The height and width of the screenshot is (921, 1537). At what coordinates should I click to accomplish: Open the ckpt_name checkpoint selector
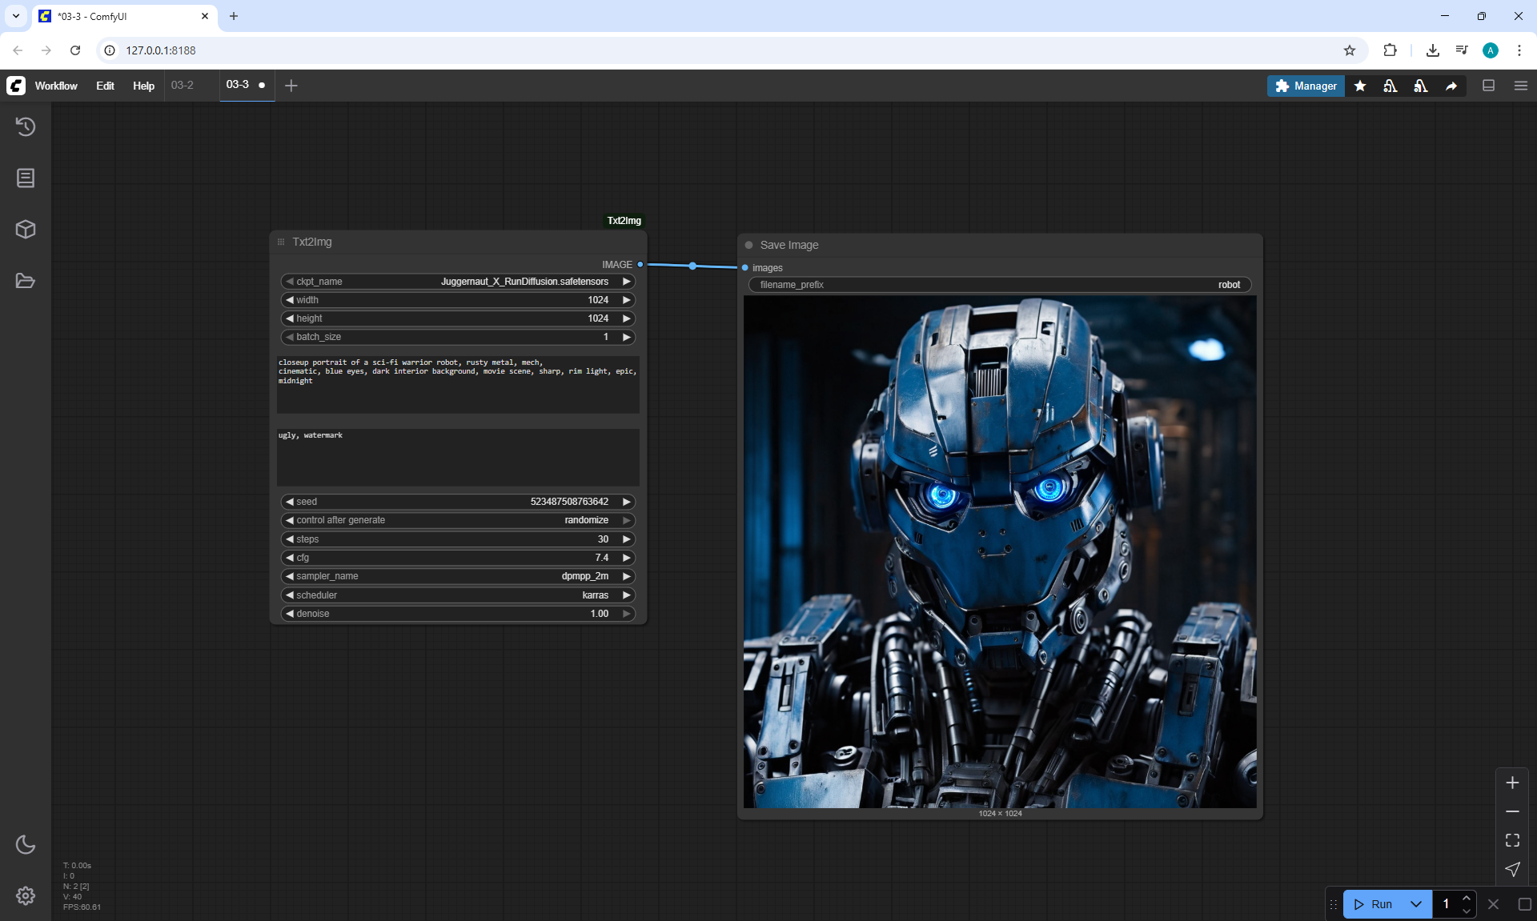(458, 282)
